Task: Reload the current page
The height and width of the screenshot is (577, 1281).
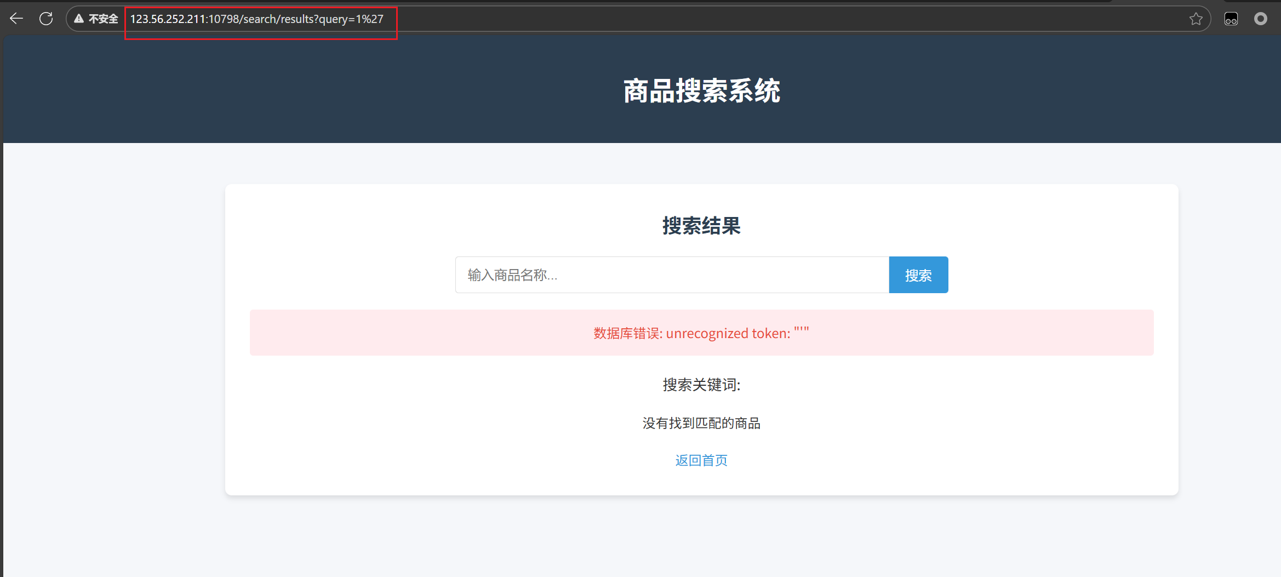Action: (x=46, y=19)
